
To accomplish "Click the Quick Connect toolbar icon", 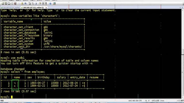I will pyautogui.click(x=6, y=3).
